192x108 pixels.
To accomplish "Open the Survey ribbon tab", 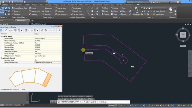I will (x=63, y=5).
